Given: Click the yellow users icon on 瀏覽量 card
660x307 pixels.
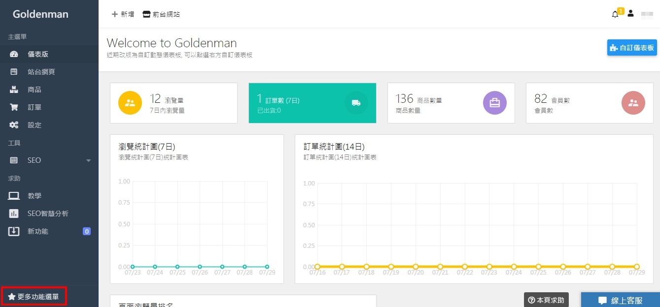Looking at the screenshot, I should (x=131, y=103).
